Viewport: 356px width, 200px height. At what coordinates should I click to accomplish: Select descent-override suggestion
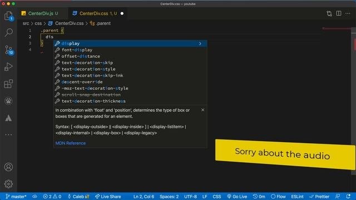pyautogui.click(x=130, y=82)
